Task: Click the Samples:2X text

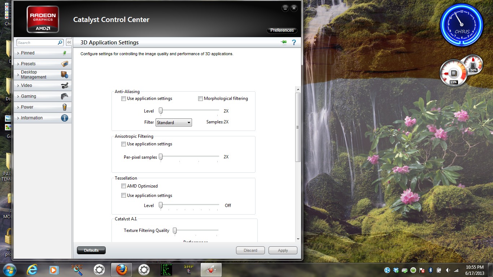Action: point(217,122)
